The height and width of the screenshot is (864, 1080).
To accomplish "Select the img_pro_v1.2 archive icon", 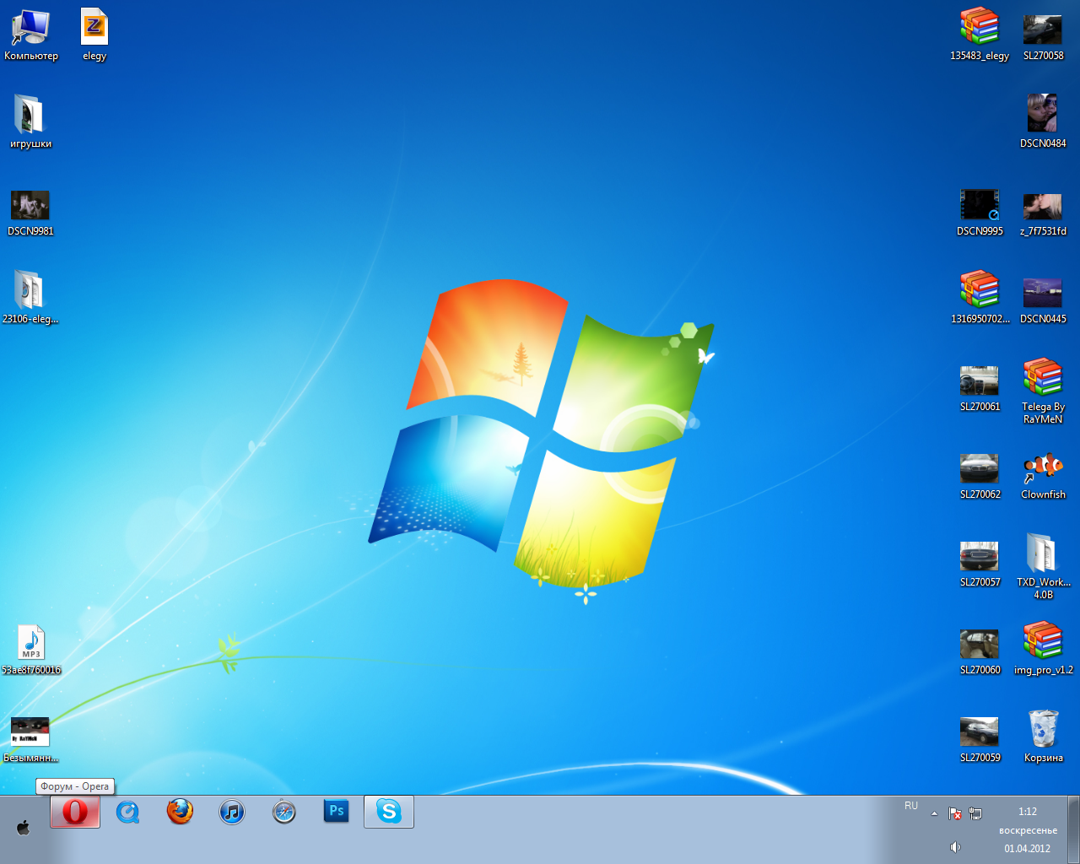I will [1043, 648].
